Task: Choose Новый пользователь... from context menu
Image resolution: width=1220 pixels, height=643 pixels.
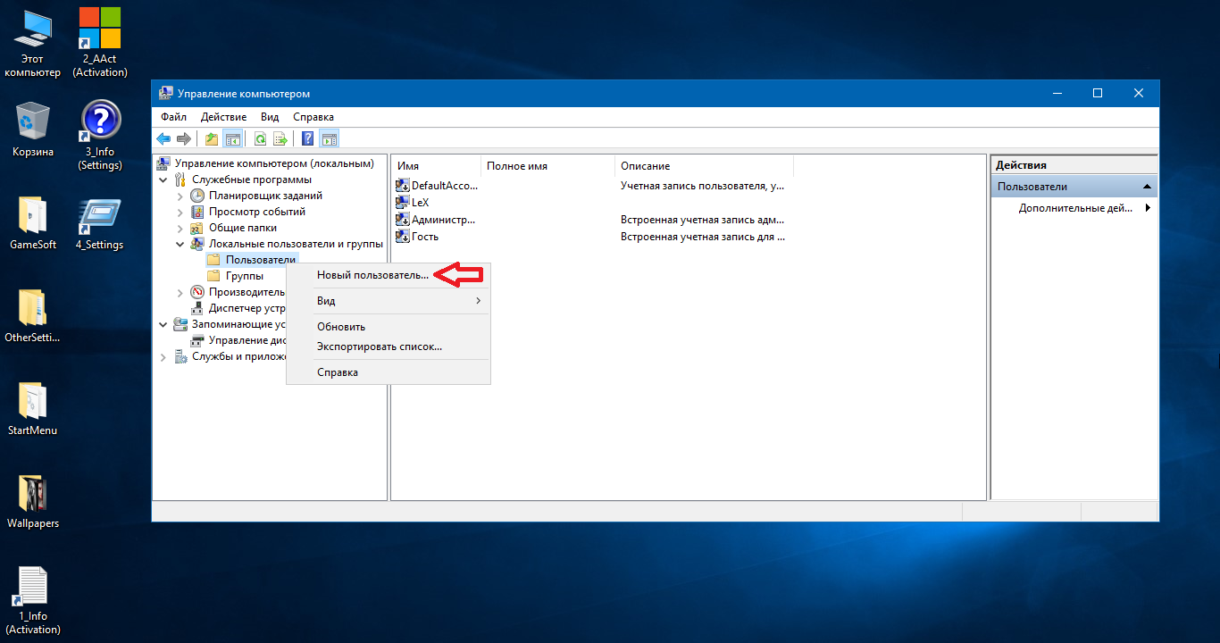Action: (x=389, y=275)
